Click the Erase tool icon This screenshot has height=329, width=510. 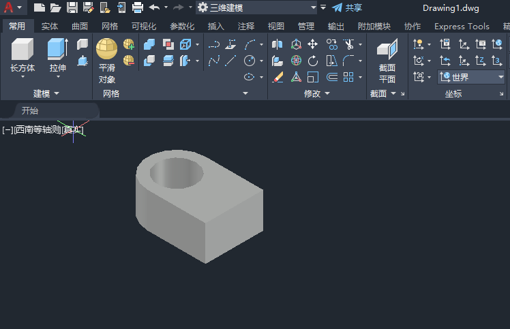[x=277, y=77]
